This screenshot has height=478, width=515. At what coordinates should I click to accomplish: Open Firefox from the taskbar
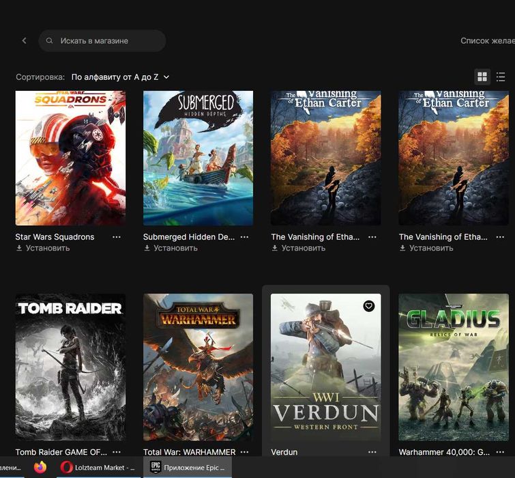tap(40, 467)
